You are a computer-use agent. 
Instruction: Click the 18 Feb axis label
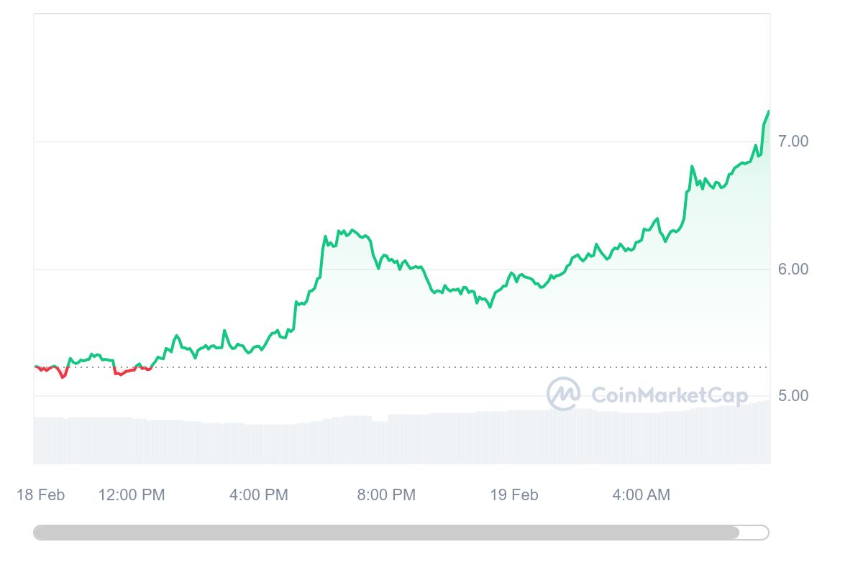point(41,495)
